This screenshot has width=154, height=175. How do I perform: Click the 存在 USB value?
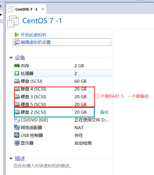(79, 135)
